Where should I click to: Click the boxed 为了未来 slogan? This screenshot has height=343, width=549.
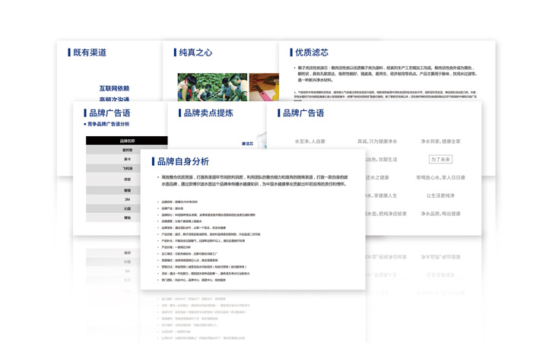pos(440,160)
